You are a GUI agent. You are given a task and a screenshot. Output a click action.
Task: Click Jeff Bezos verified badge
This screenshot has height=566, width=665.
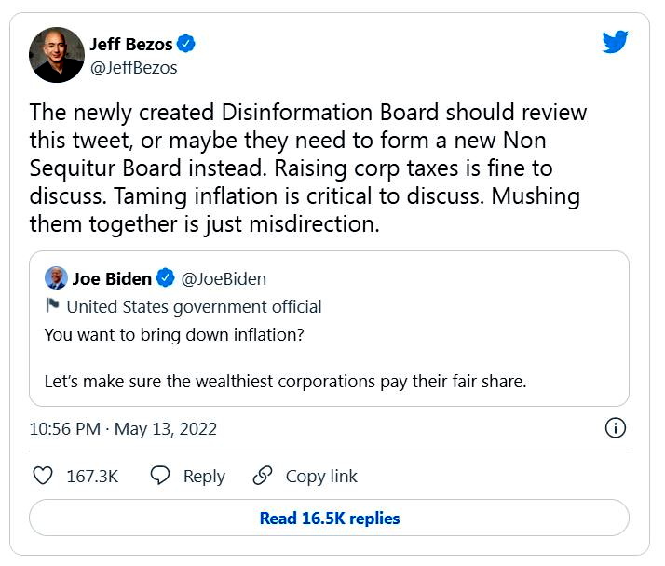point(185,44)
